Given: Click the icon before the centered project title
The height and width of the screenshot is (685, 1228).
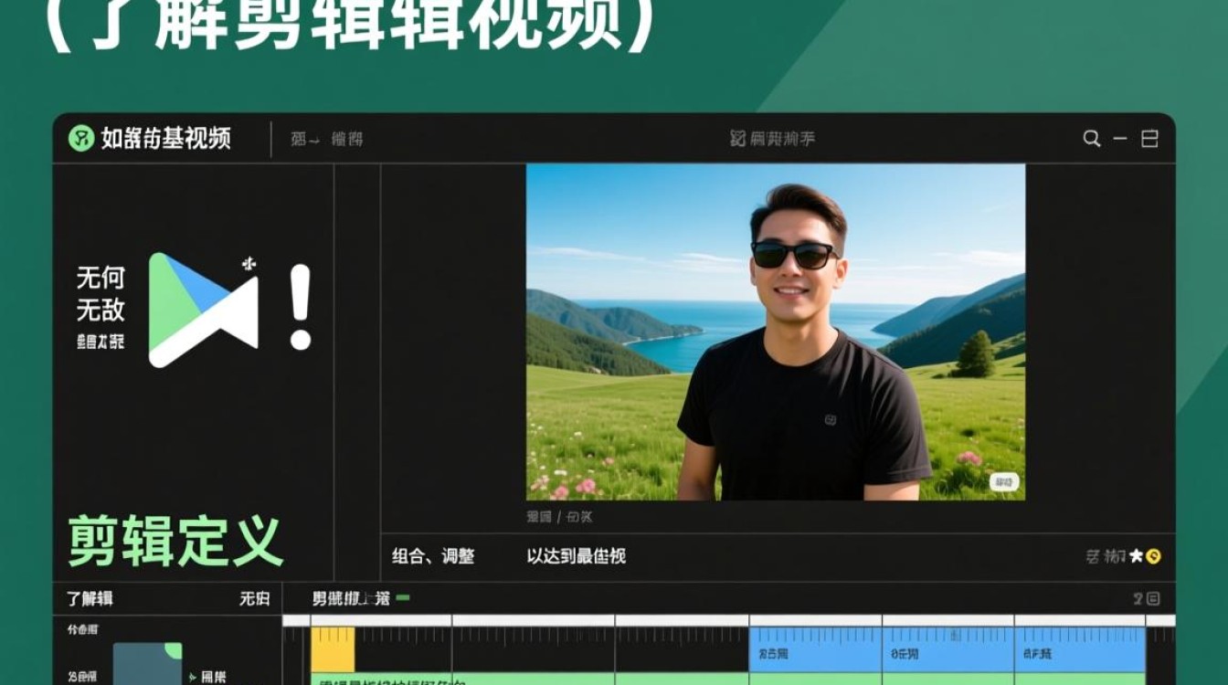Looking at the screenshot, I should click(738, 139).
